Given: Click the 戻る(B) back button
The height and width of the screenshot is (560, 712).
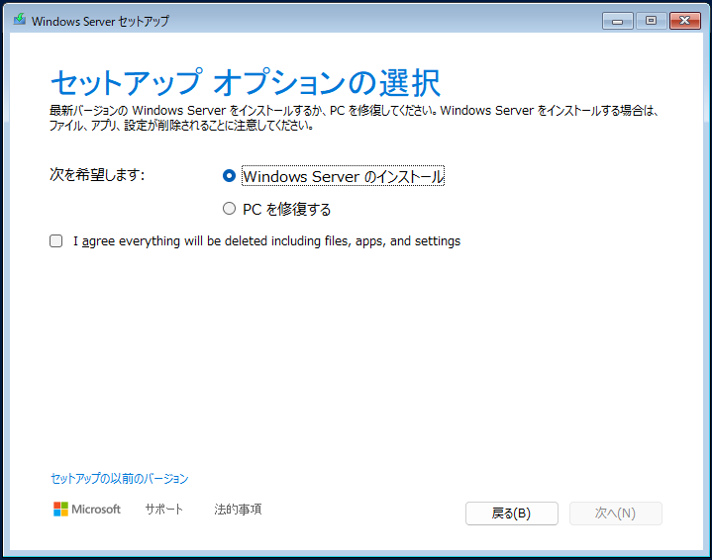Looking at the screenshot, I should click(512, 513).
